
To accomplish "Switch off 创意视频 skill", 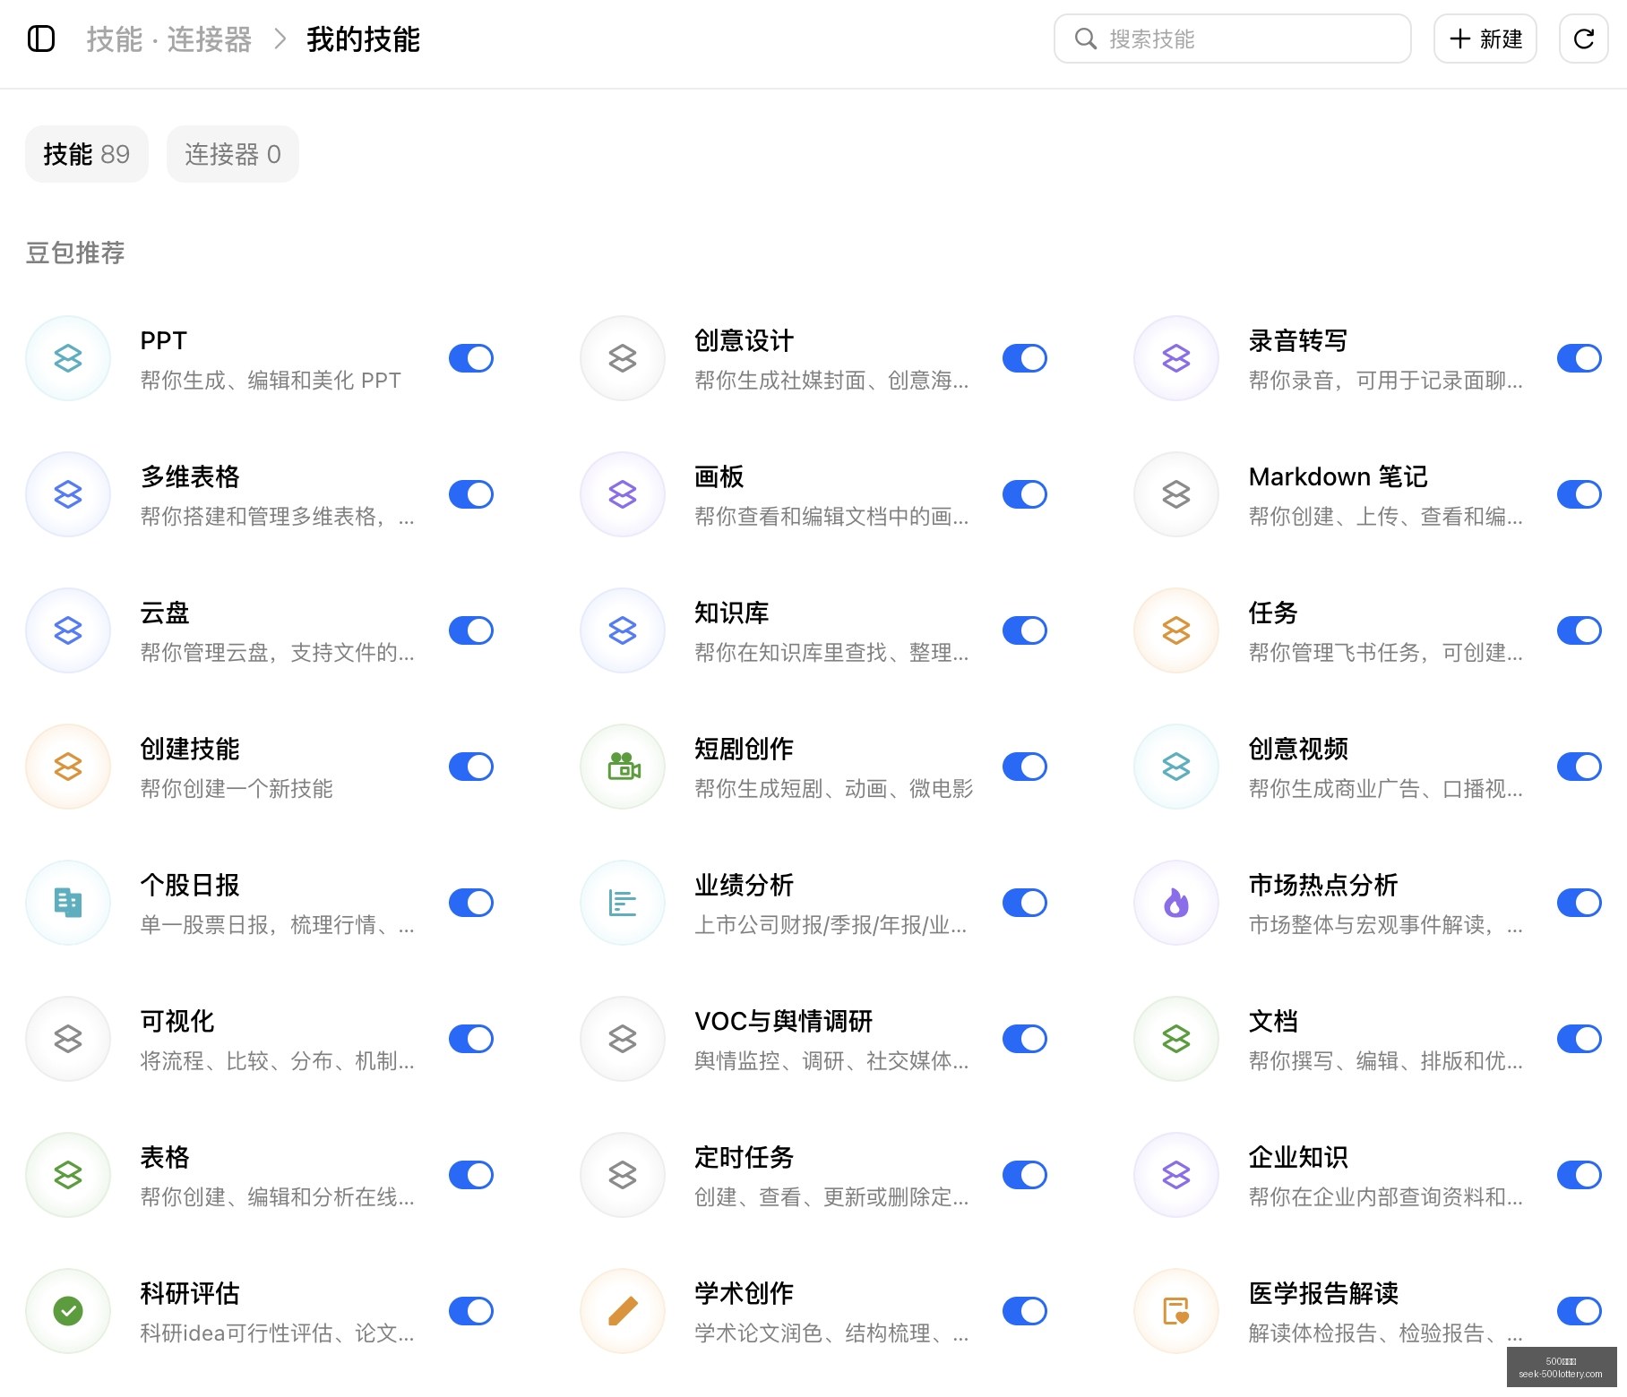I will pyautogui.click(x=1580, y=767).
